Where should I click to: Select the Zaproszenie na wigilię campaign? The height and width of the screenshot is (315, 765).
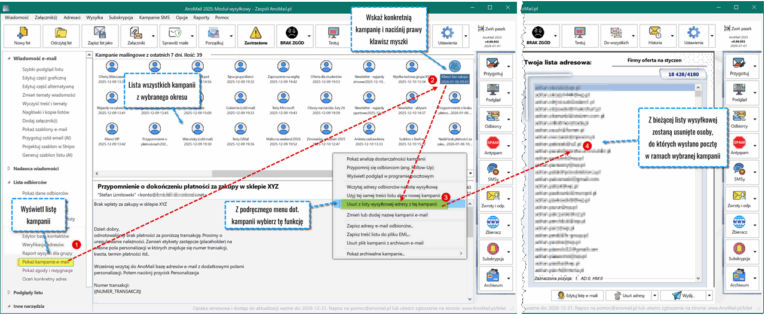pyautogui.click(x=284, y=72)
